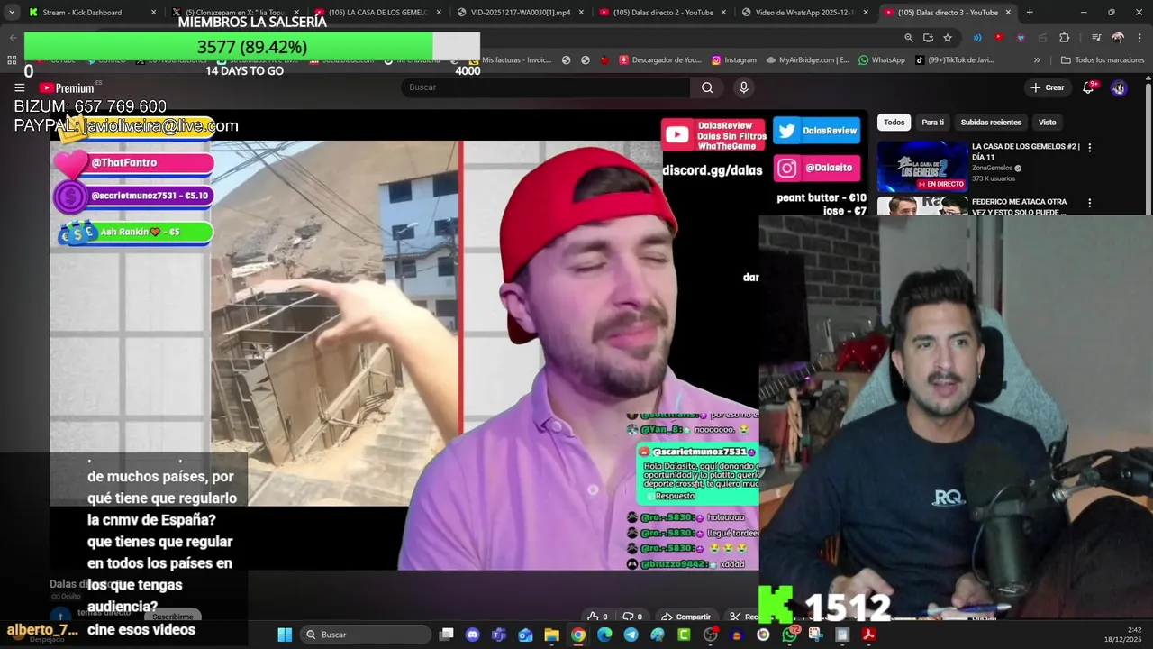Open the Instagram bookmark

click(x=734, y=60)
